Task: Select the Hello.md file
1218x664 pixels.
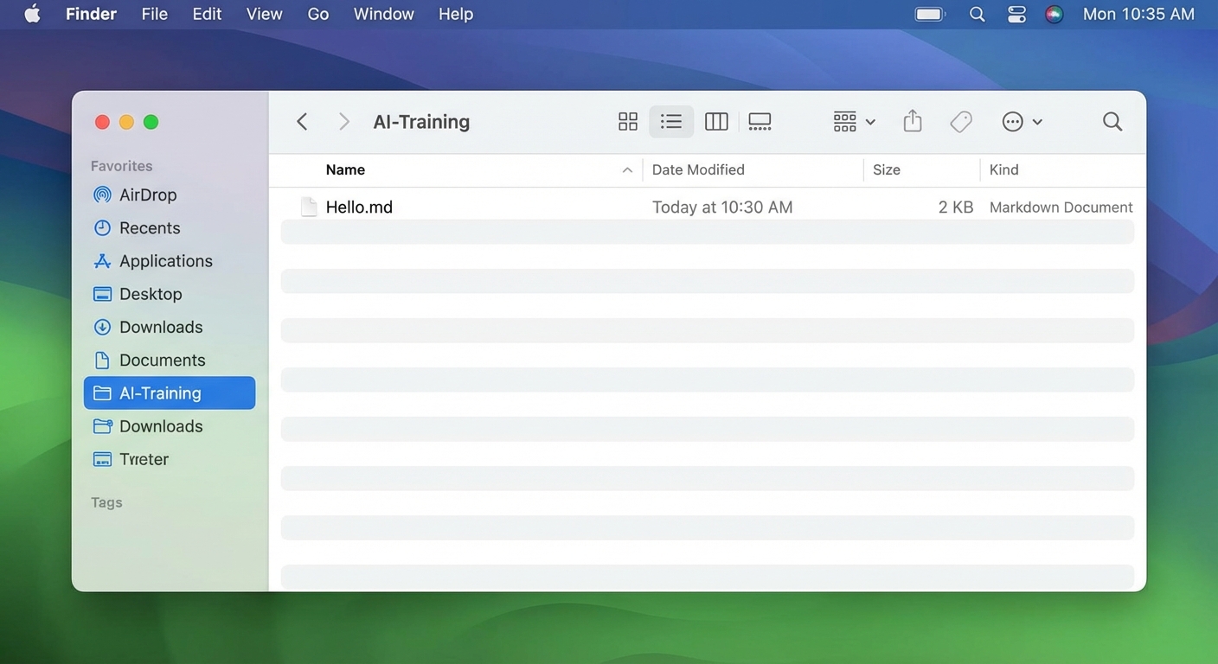Action: (x=359, y=207)
